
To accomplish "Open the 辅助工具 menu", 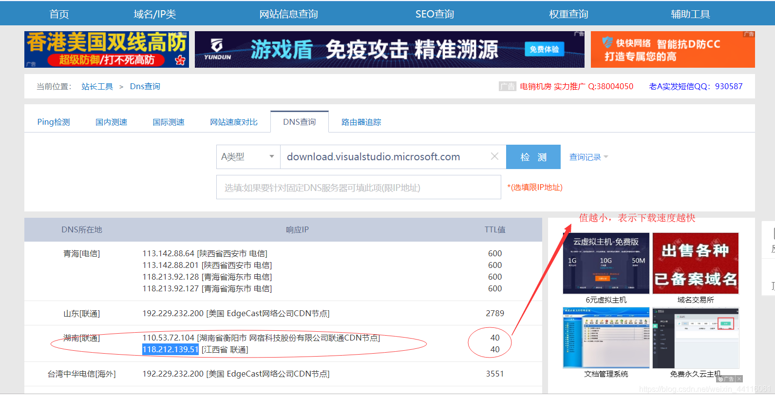I will tap(690, 14).
